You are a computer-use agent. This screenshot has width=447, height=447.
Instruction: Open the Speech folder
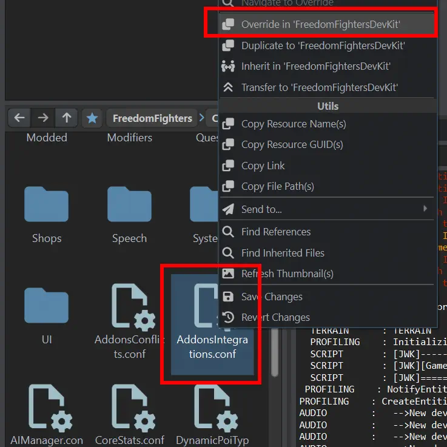(129, 206)
